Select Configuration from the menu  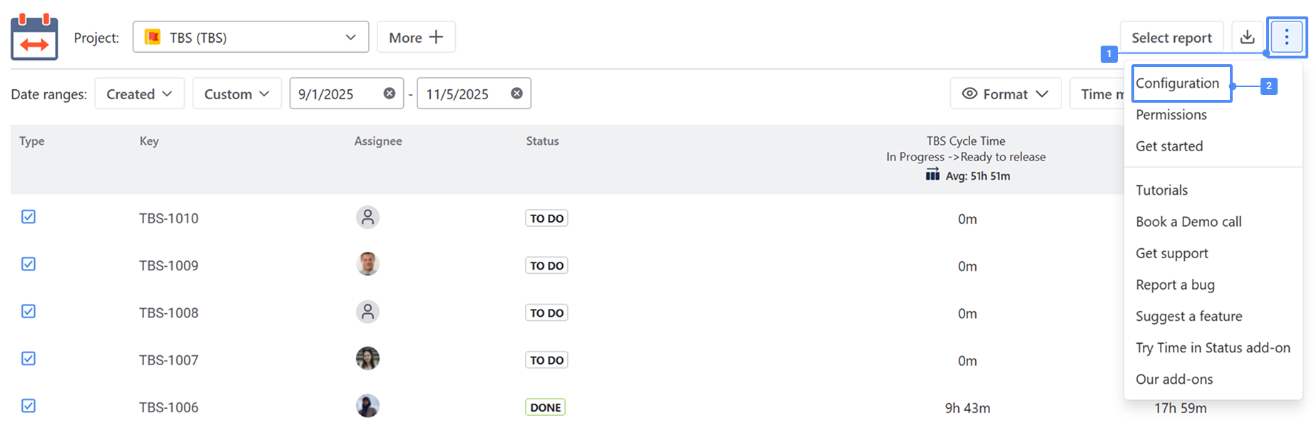point(1177,83)
